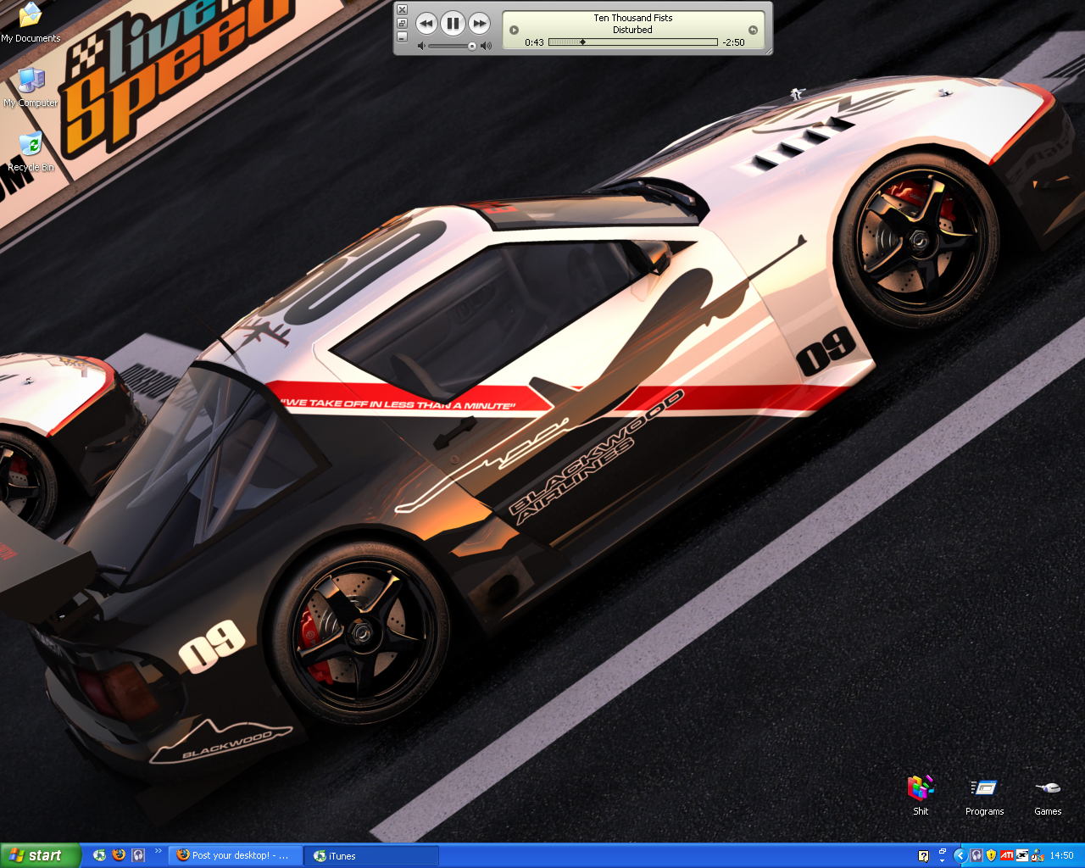
Task: Click the song title Ten Thousand Fists
Action: tap(633, 18)
